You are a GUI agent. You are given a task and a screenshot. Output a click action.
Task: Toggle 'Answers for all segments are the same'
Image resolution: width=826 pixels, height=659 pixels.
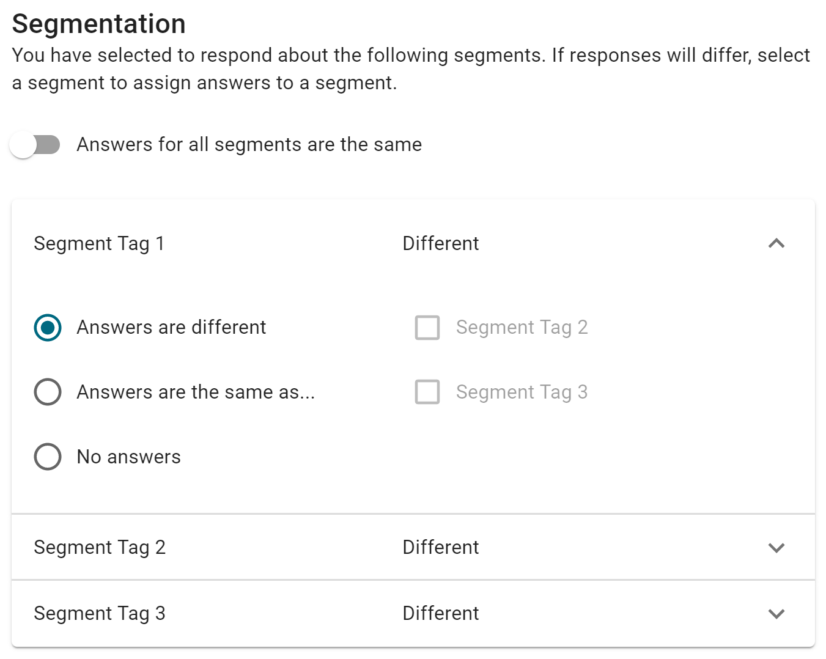pyautogui.click(x=35, y=145)
